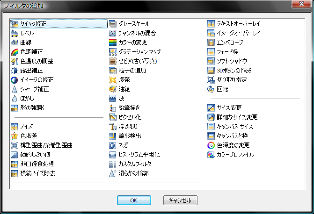Select the 露出補正 icon
The width and height of the screenshot is (314, 214).
[x=15, y=71]
